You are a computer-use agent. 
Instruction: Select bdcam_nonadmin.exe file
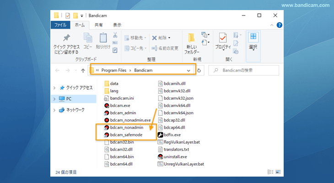[128, 120]
